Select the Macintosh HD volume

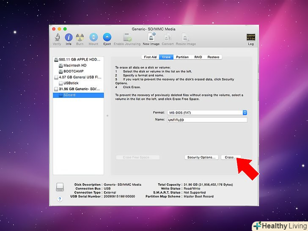78,66
